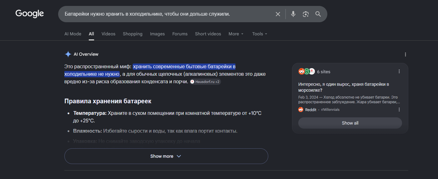Open the Videos tab
Screen dimensions: 438x179
click(108, 34)
